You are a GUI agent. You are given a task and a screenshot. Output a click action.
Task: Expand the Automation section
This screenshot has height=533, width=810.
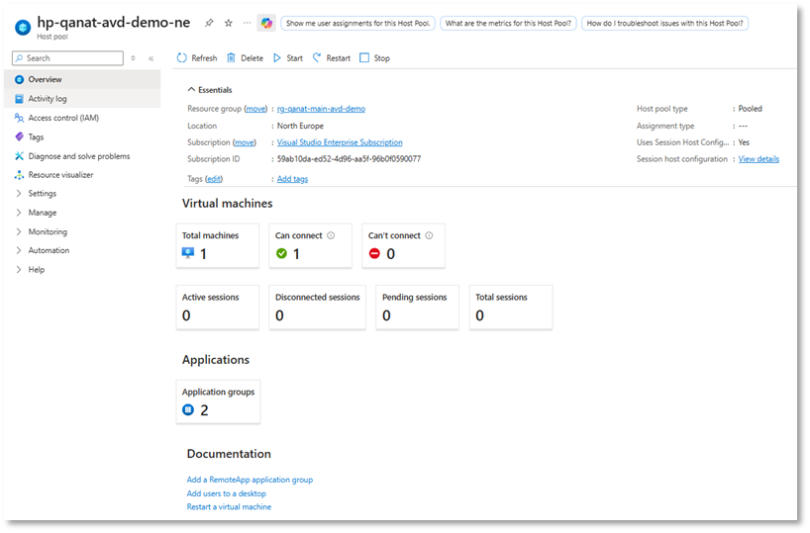[82, 250]
